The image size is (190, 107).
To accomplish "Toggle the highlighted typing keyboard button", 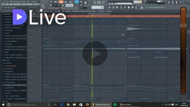I will 77,2.
